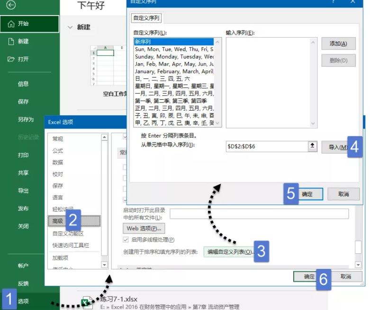Screen dimensions: 370x310
Task: Select the 一月, 二月, 三月 list entry
Action: coord(174,94)
